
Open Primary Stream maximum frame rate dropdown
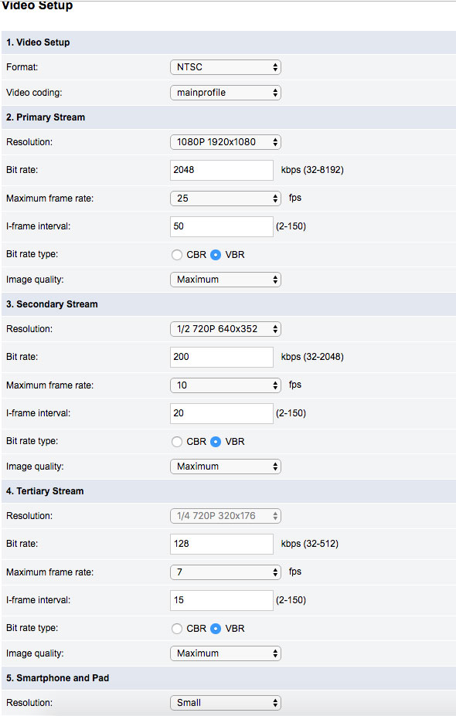(225, 199)
